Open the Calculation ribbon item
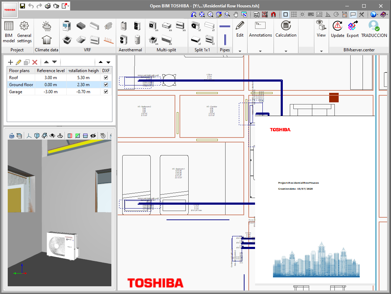Image resolution: width=391 pixels, height=294 pixels. click(286, 29)
